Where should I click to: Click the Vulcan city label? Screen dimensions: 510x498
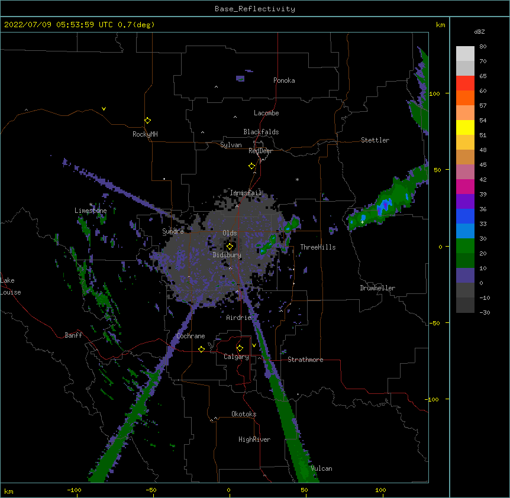coord(321,468)
